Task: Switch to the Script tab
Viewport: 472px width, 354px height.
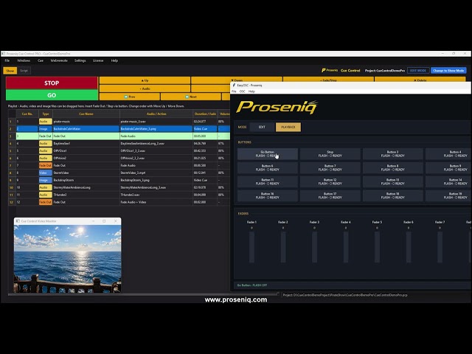Action: (24, 71)
